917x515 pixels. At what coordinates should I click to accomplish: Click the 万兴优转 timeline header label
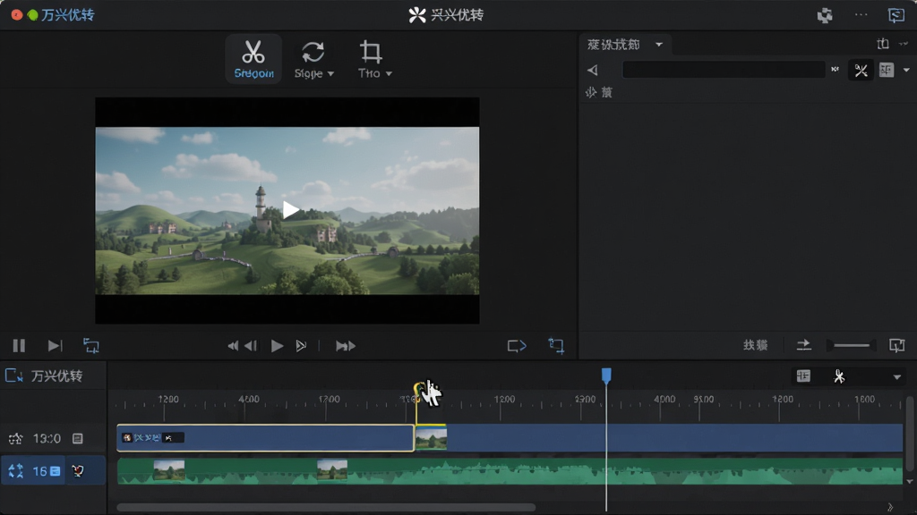coord(56,376)
